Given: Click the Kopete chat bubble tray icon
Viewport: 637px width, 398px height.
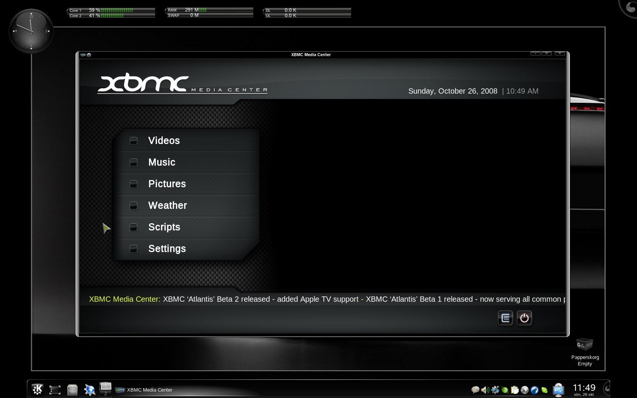Looking at the screenshot, I should coord(475,390).
